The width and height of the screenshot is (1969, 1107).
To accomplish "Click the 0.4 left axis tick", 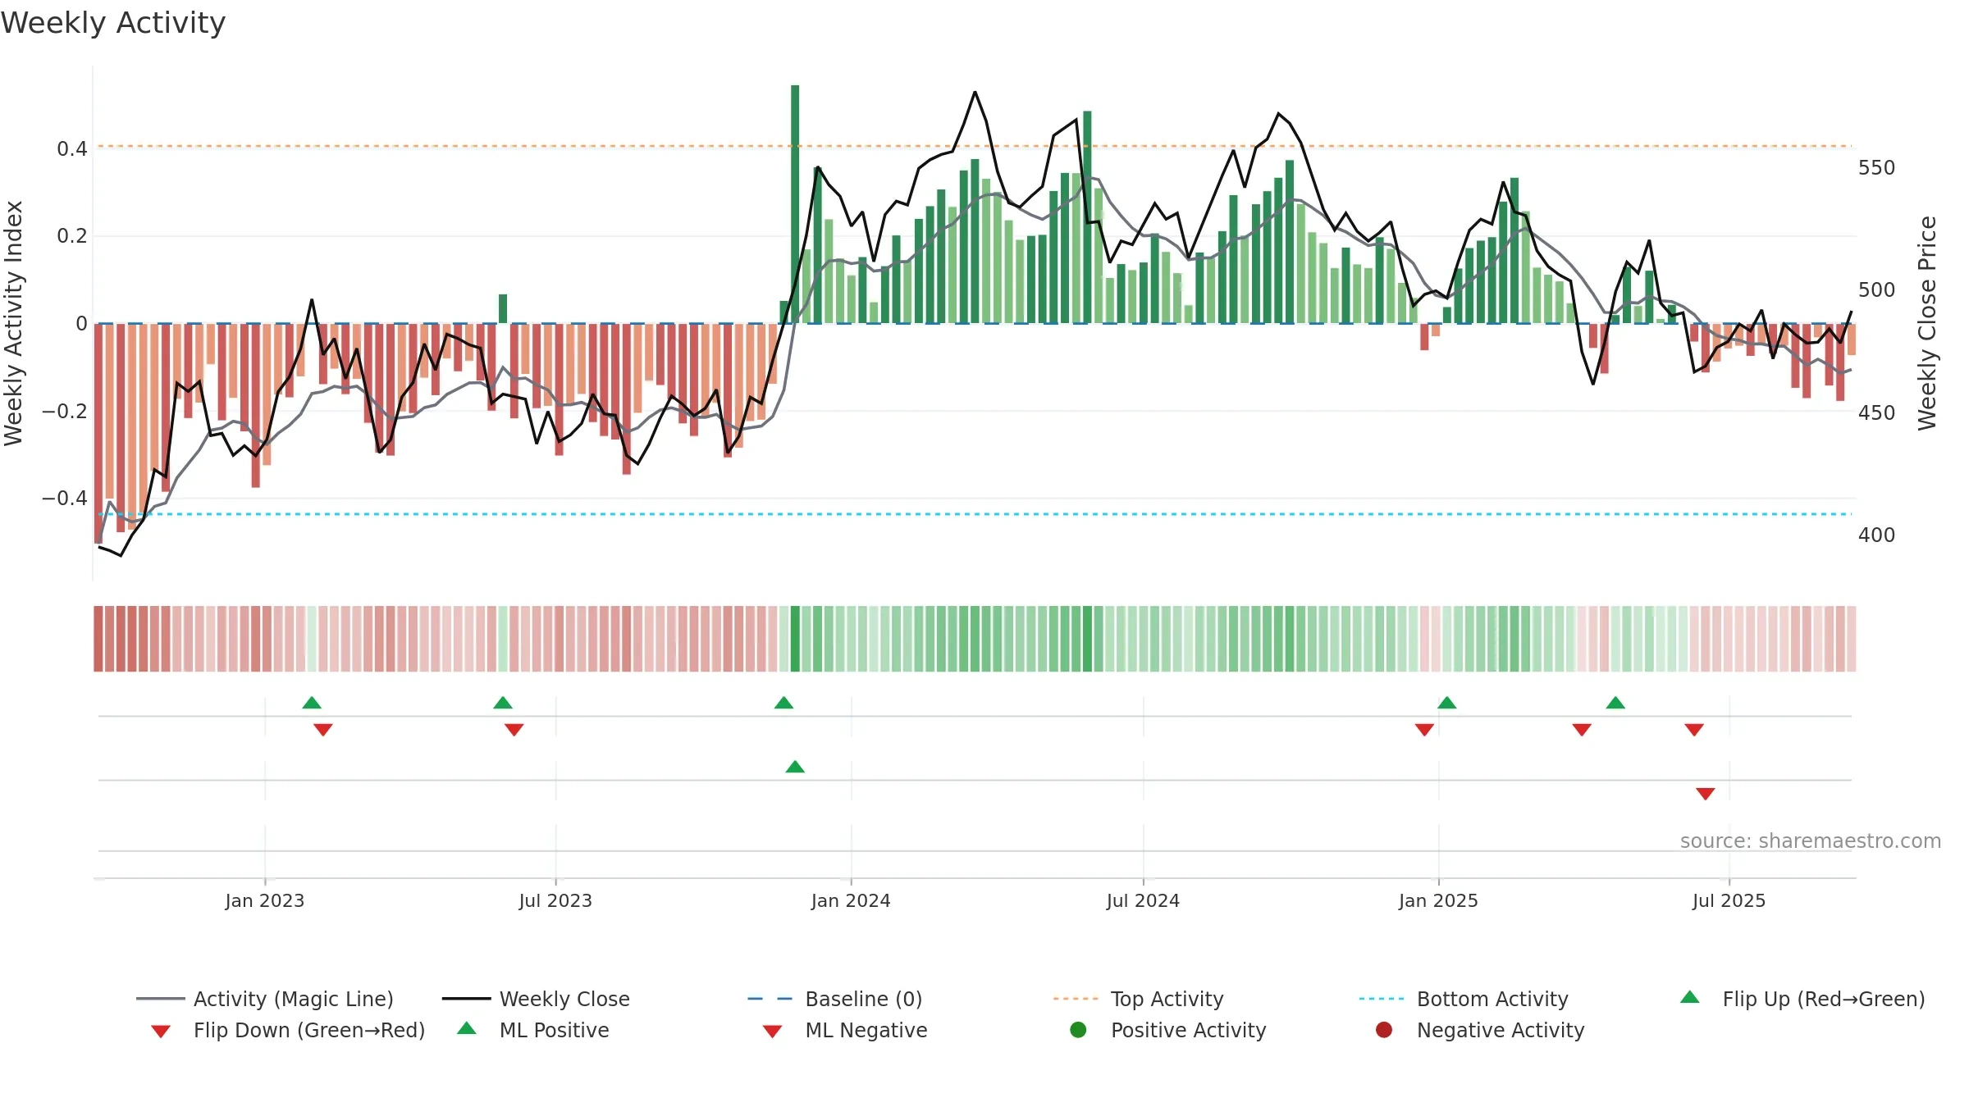I will point(72,148).
